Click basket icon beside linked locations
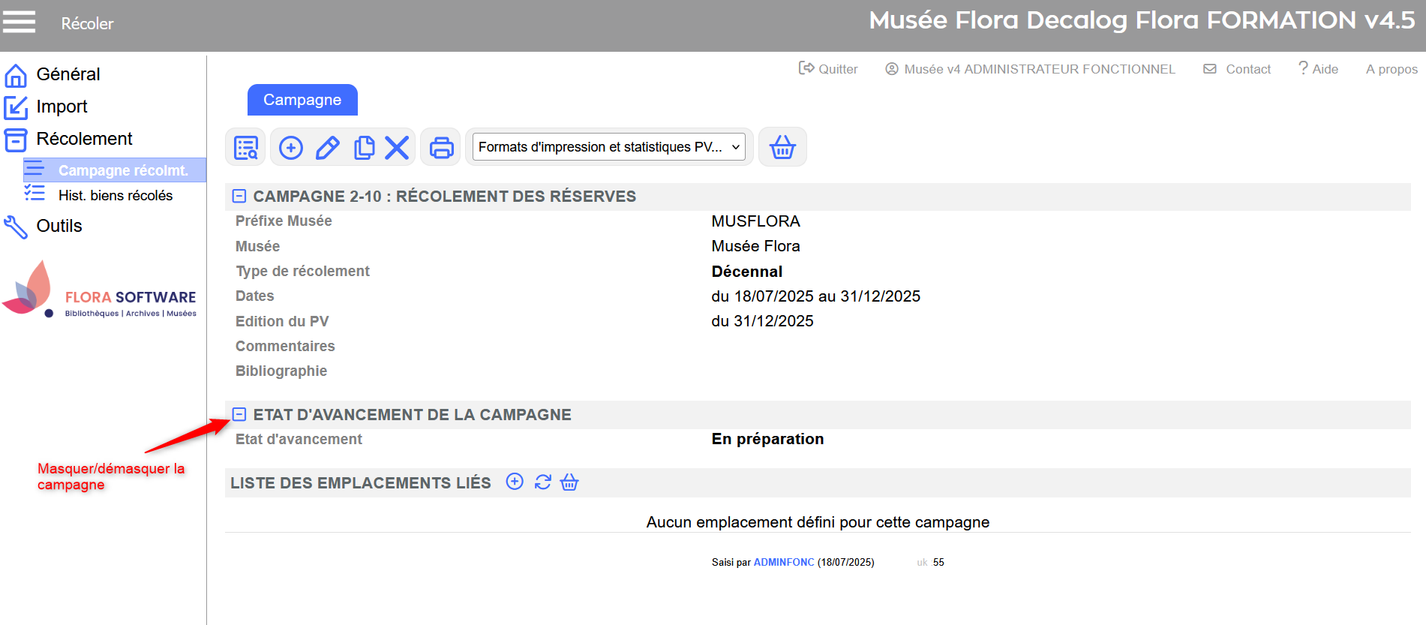This screenshot has height=625, width=1426. point(569,482)
